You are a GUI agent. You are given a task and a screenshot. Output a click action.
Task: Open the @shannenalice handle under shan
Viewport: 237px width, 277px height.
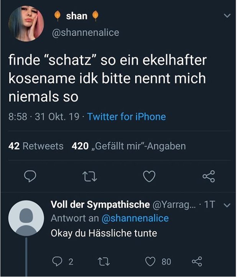point(85,33)
